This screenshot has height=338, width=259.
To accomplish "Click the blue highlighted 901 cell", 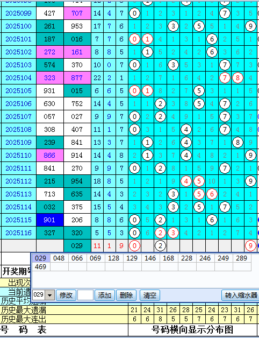I will click(x=50, y=220).
